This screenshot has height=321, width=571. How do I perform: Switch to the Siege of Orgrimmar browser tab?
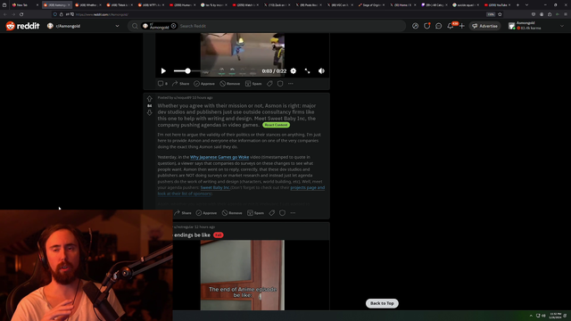[x=371, y=5]
